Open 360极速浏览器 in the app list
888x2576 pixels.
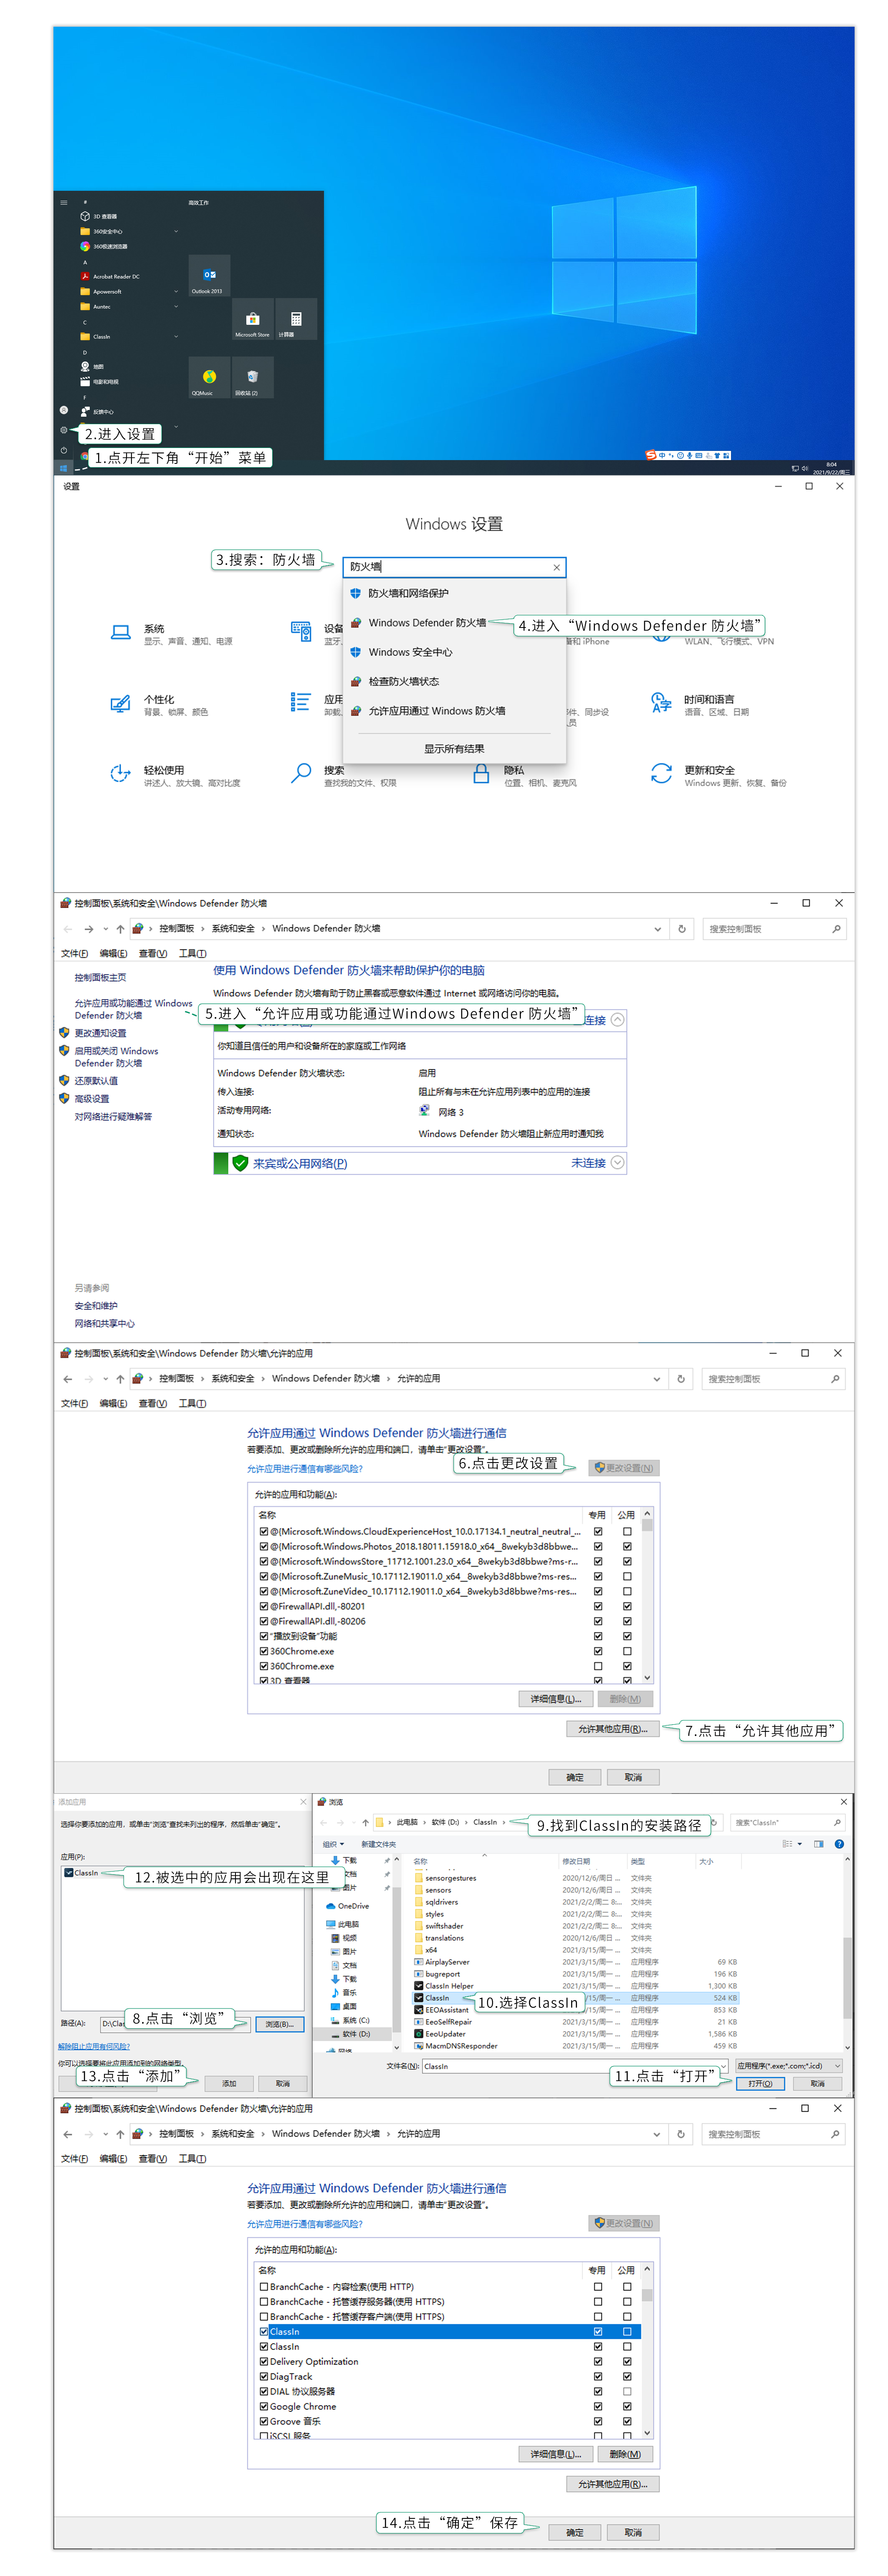pyautogui.click(x=104, y=246)
